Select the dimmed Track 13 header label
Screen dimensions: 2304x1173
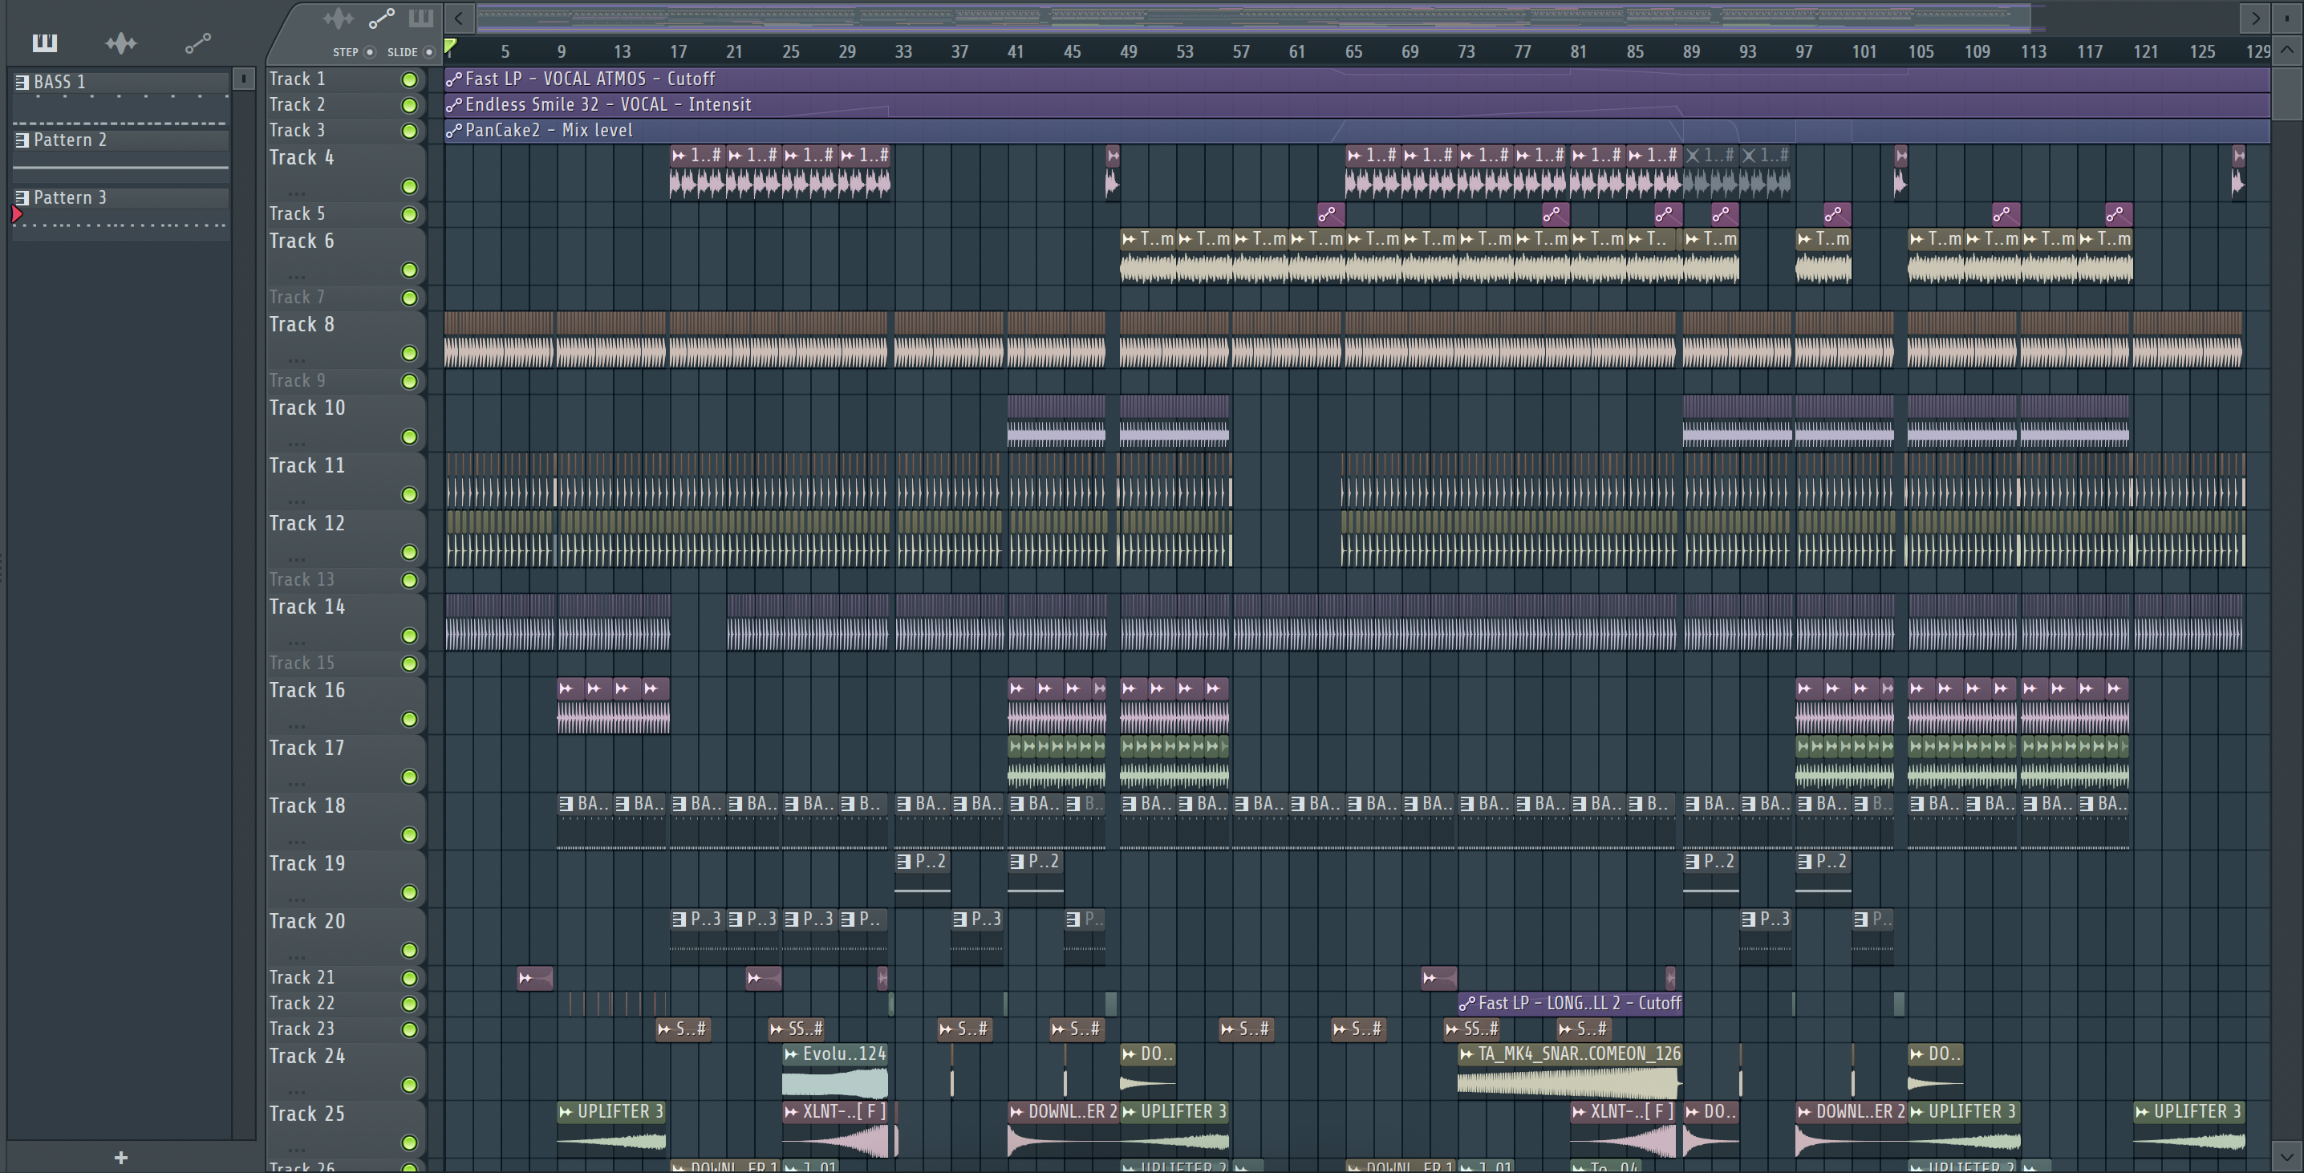tap(302, 580)
